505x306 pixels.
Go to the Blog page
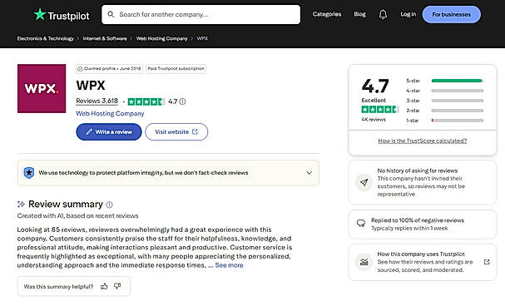[359, 14]
